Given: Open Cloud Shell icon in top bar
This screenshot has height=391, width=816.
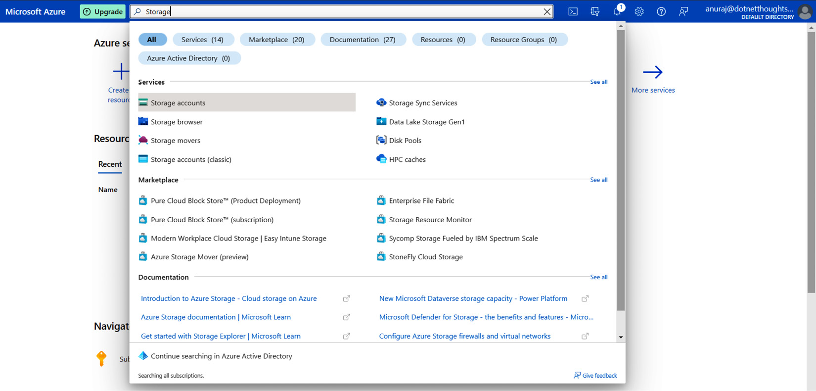Looking at the screenshot, I should point(573,11).
